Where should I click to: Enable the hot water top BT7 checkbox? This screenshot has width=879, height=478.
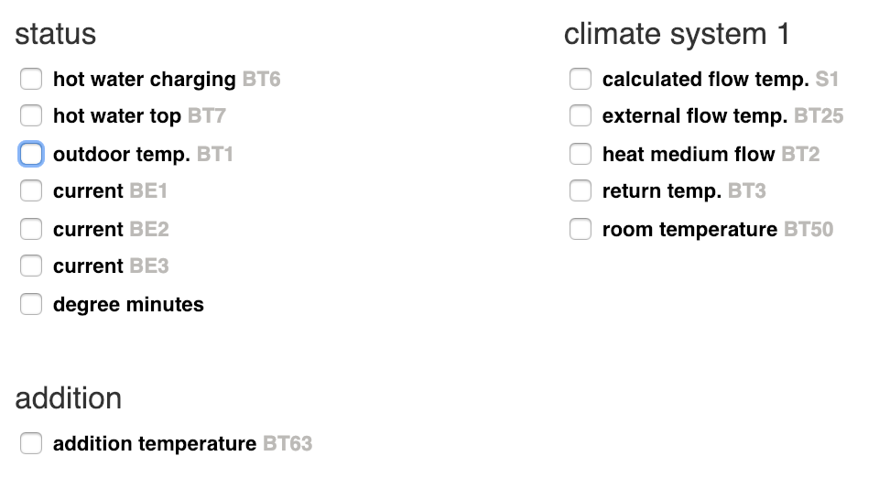31,116
